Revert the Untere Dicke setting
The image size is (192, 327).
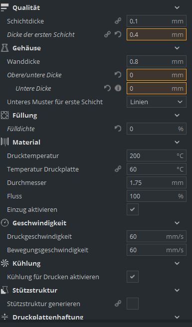[108, 88]
